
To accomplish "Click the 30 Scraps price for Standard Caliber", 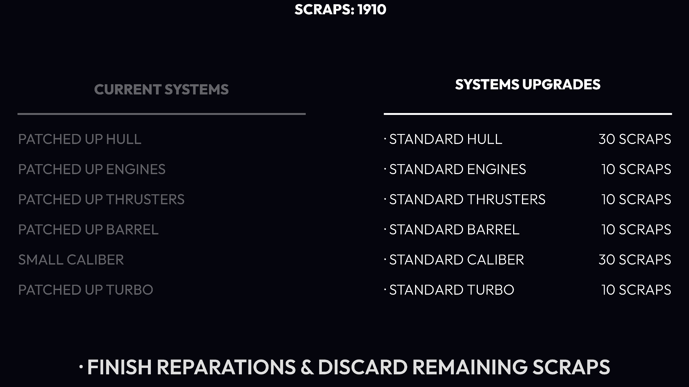I will (x=635, y=260).
